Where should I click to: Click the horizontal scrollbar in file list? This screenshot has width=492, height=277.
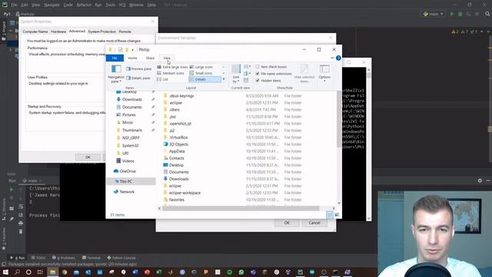pos(241,209)
